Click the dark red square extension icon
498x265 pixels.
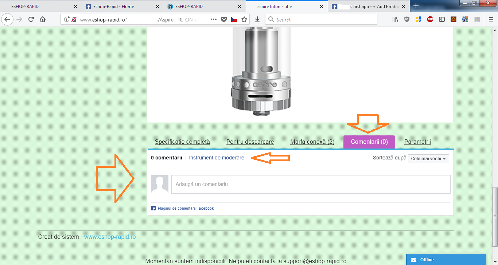pyautogui.click(x=454, y=20)
